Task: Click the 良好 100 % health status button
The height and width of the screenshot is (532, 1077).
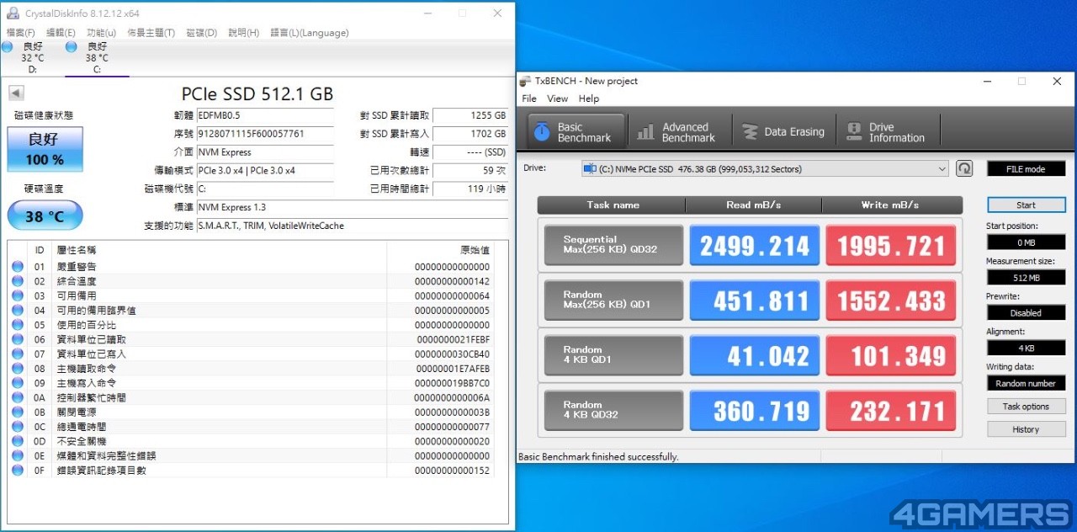Action: (x=45, y=149)
